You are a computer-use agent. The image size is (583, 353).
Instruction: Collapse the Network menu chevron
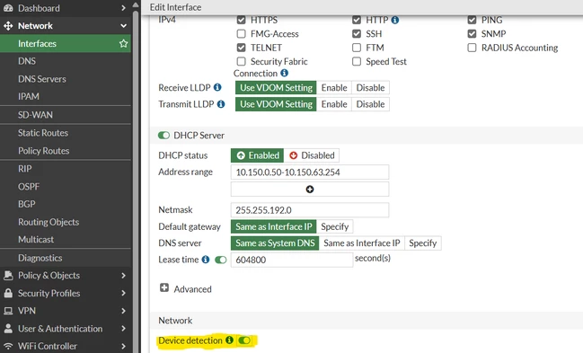pos(123,26)
